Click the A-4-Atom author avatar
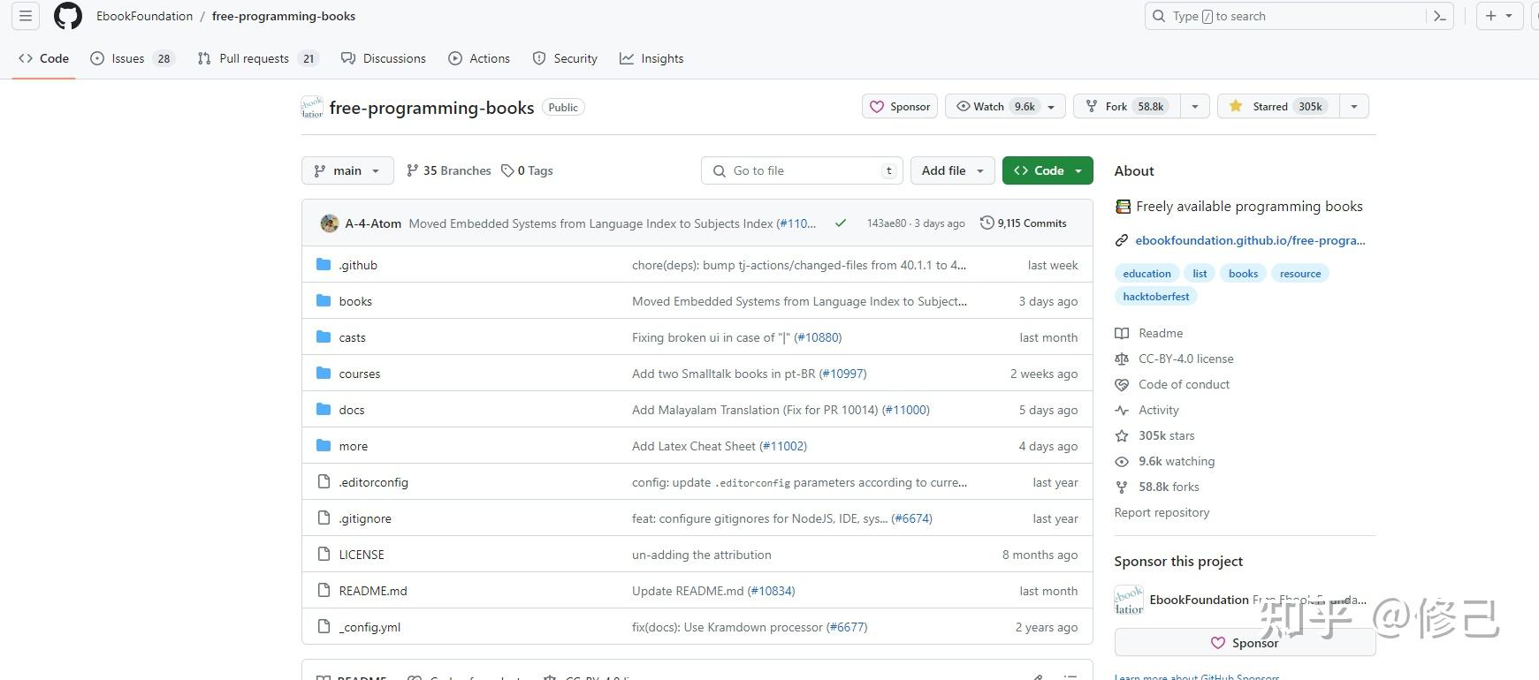 tap(330, 223)
